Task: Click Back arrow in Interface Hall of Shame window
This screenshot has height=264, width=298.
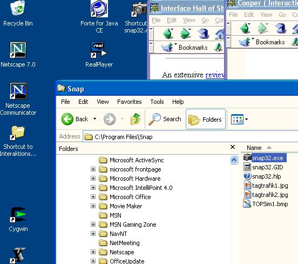Action: coord(168,34)
